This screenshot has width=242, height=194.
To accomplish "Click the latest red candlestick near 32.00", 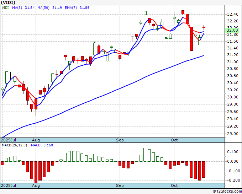I will tap(204, 27).
